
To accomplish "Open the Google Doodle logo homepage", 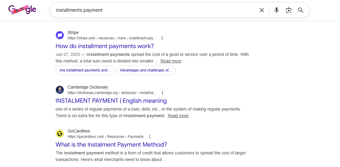I will [x=22, y=10].
